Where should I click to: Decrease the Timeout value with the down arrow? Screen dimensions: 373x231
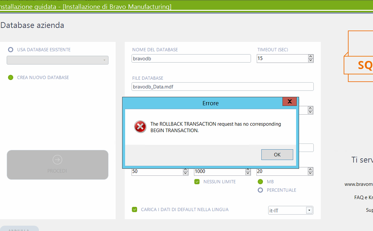311,60
